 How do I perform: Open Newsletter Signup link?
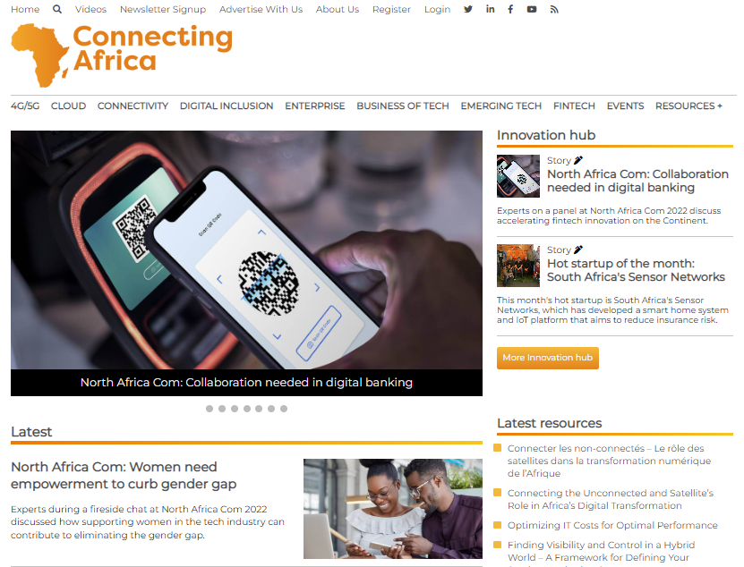(163, 9)
